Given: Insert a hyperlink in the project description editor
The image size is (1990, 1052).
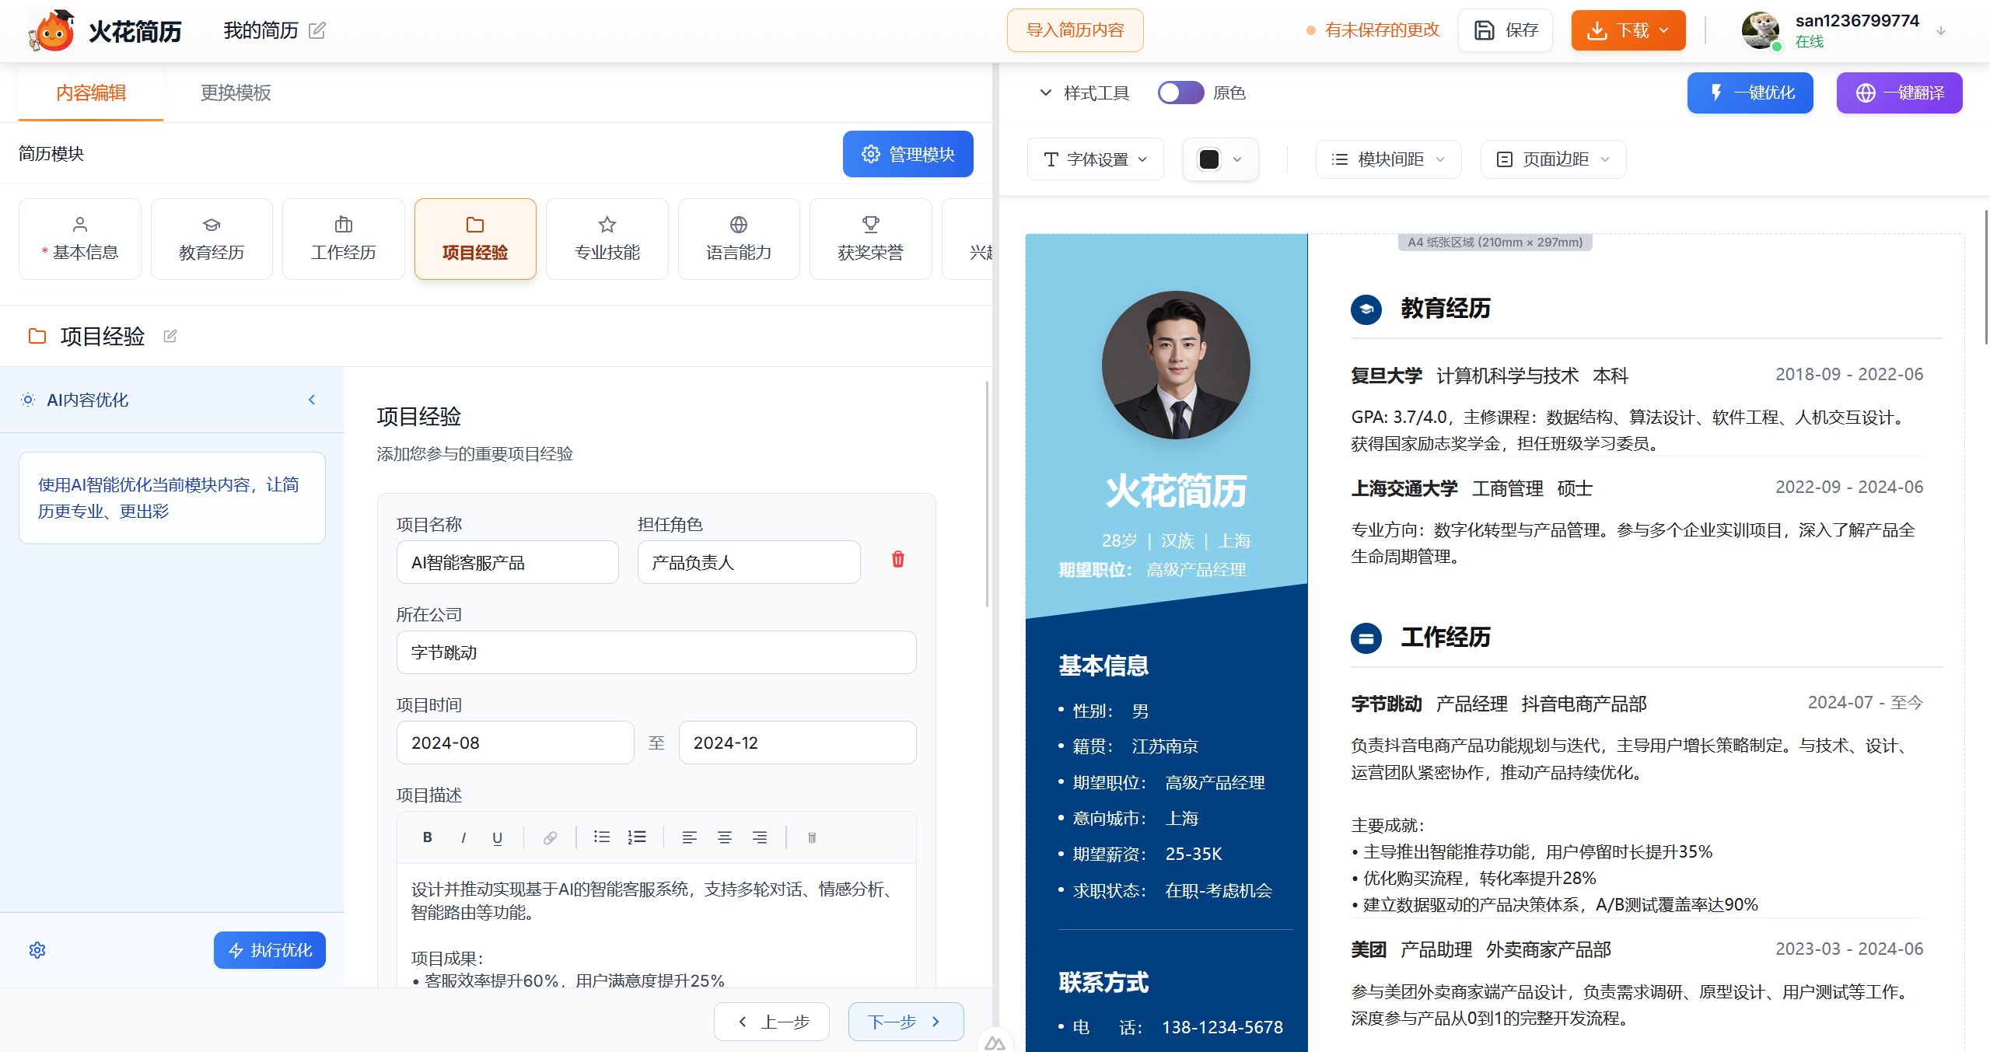Looking at the screenshot, I should 550,837.
